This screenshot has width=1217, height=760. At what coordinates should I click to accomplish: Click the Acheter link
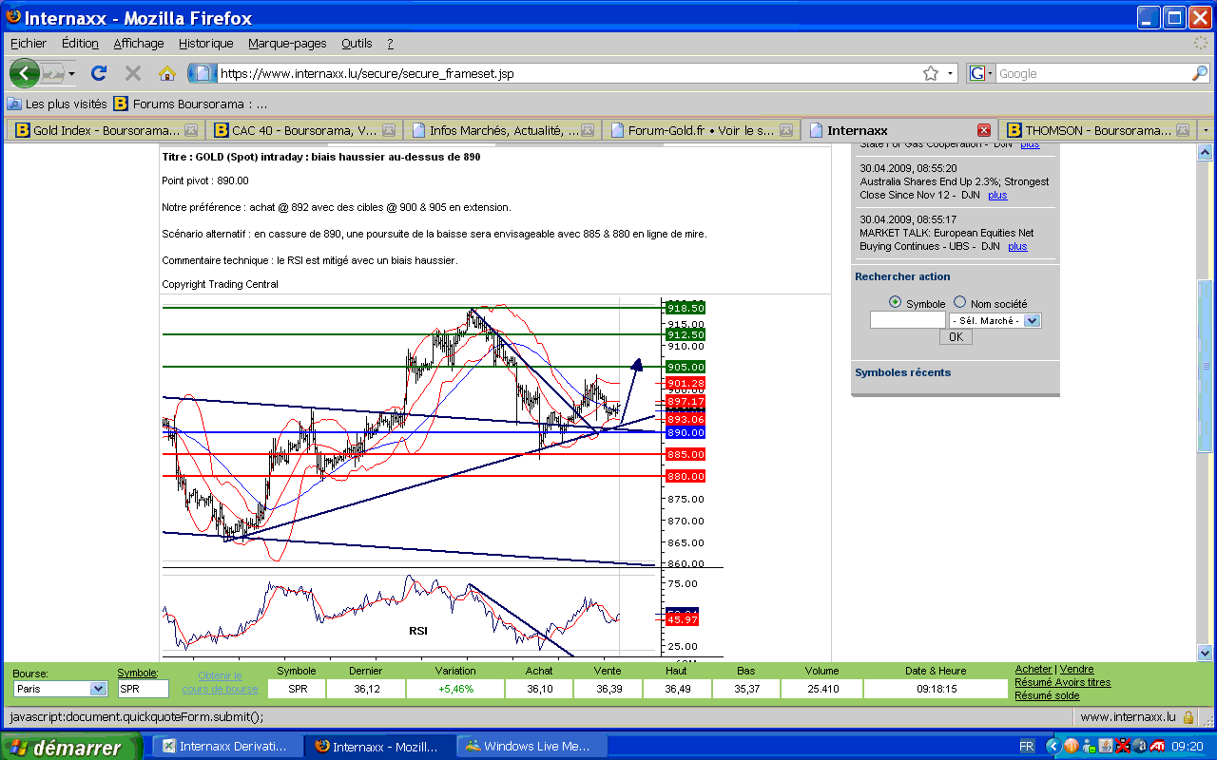(x=1033, y=670)
